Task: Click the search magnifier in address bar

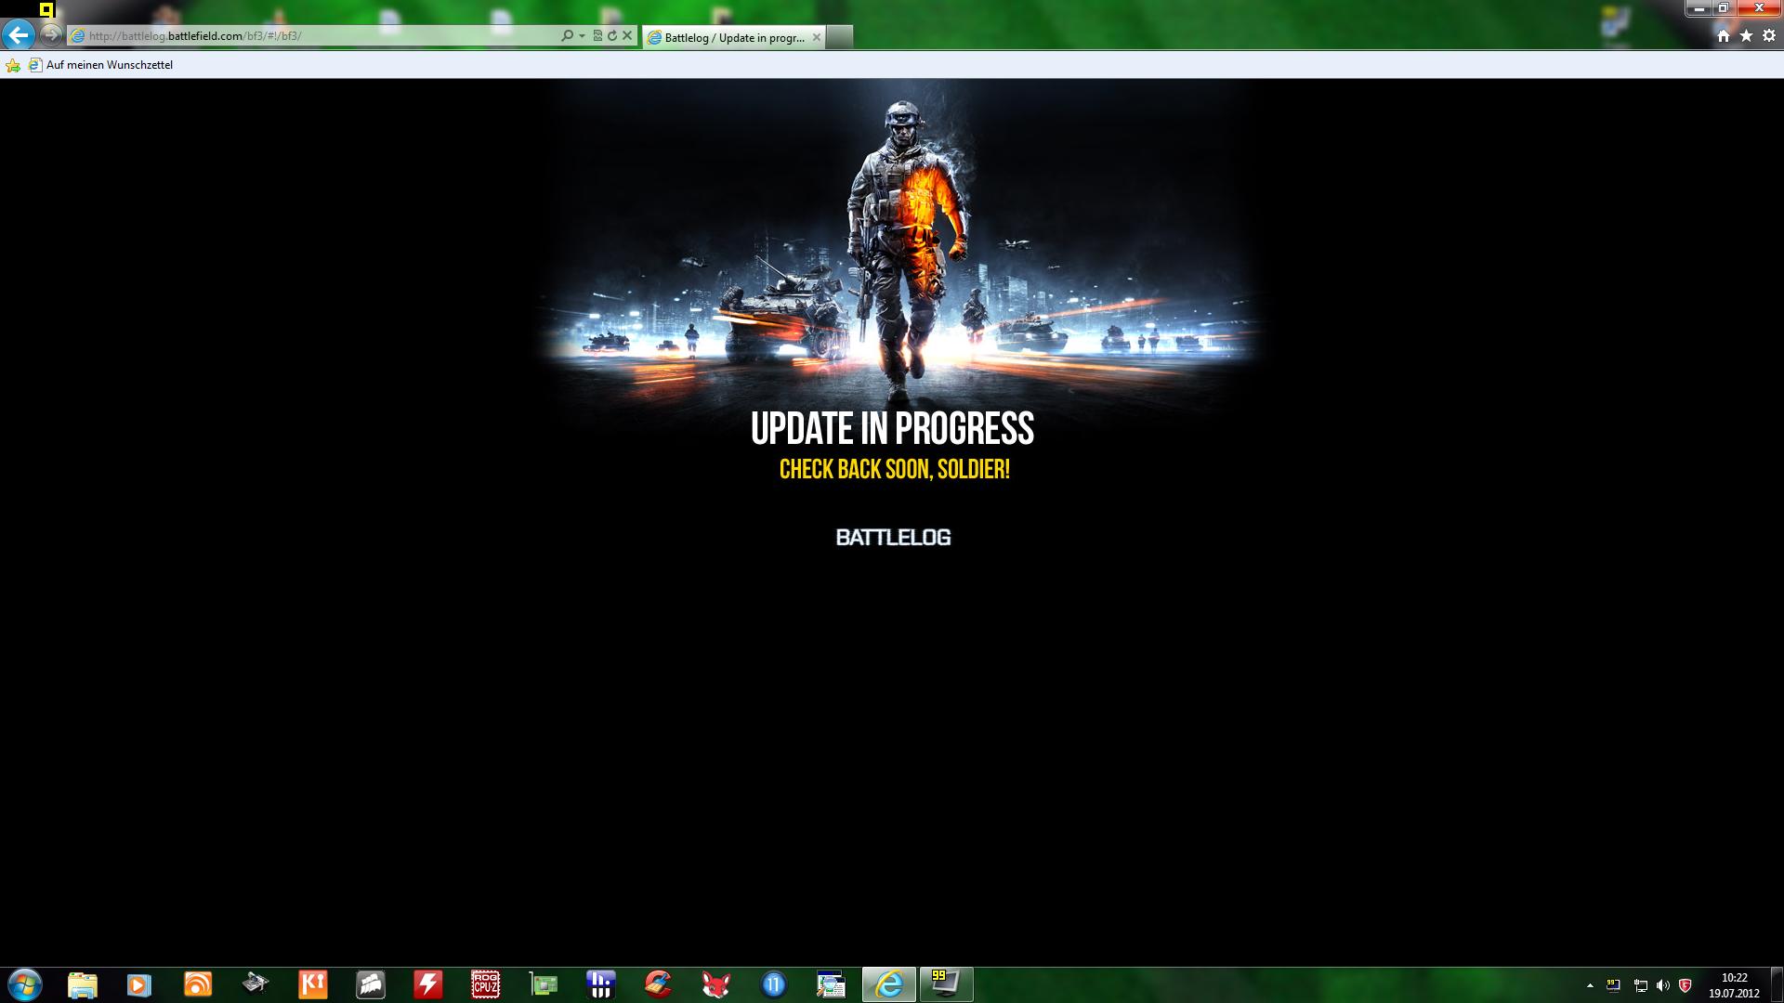Action: tap(567, 35)
